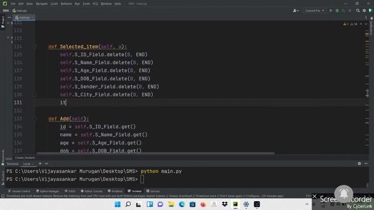The image size is (374, 210).
Task: Jump to the next highlighted problem arrow
Action: tap(366, 24)
